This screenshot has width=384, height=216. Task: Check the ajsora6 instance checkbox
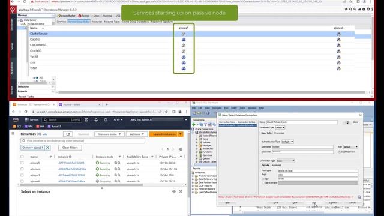pos(22,181)
